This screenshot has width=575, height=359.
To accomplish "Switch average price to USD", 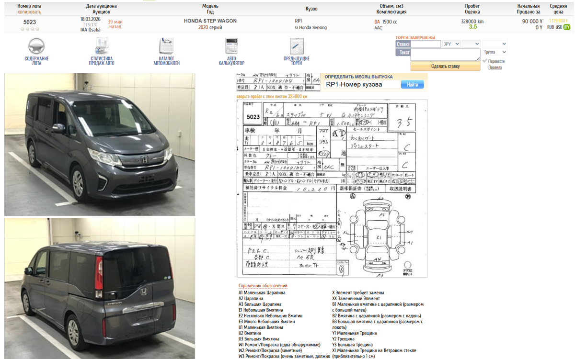I will tap(559, 27).
